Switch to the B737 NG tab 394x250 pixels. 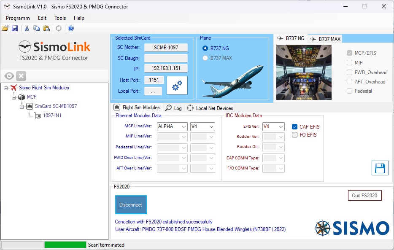pos(291,38)
